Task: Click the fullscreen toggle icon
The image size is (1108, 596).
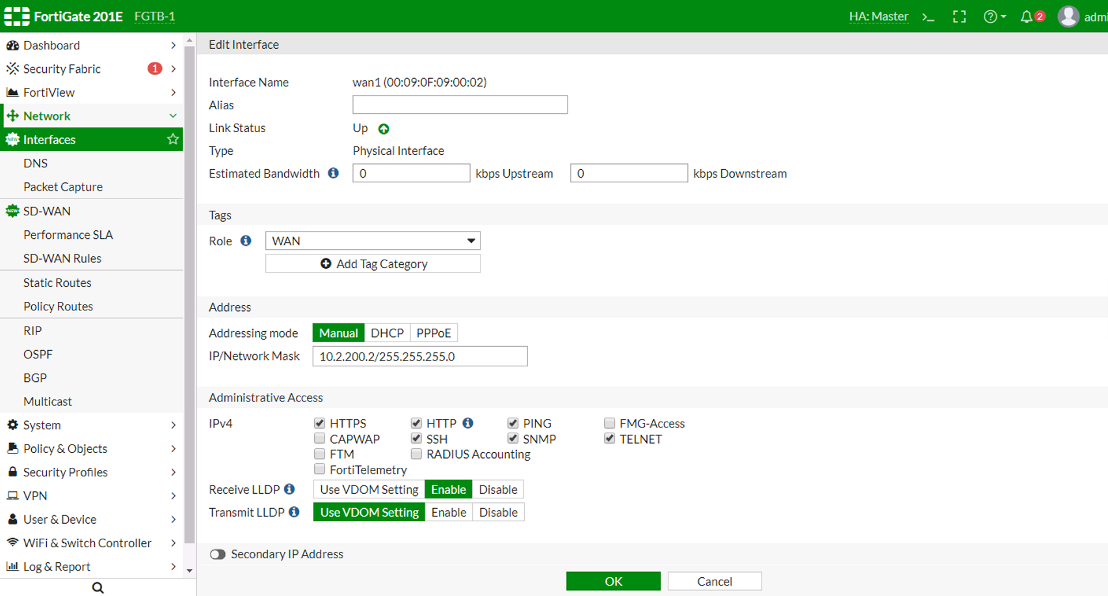Action: click(x=959, y=17)
